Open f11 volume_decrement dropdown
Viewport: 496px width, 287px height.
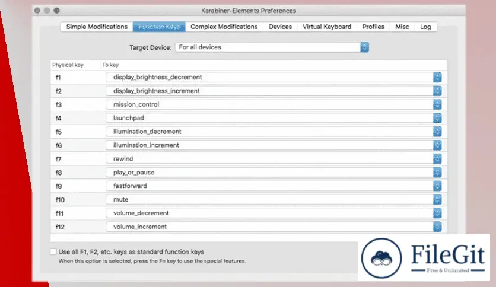(x=274, y=213)
